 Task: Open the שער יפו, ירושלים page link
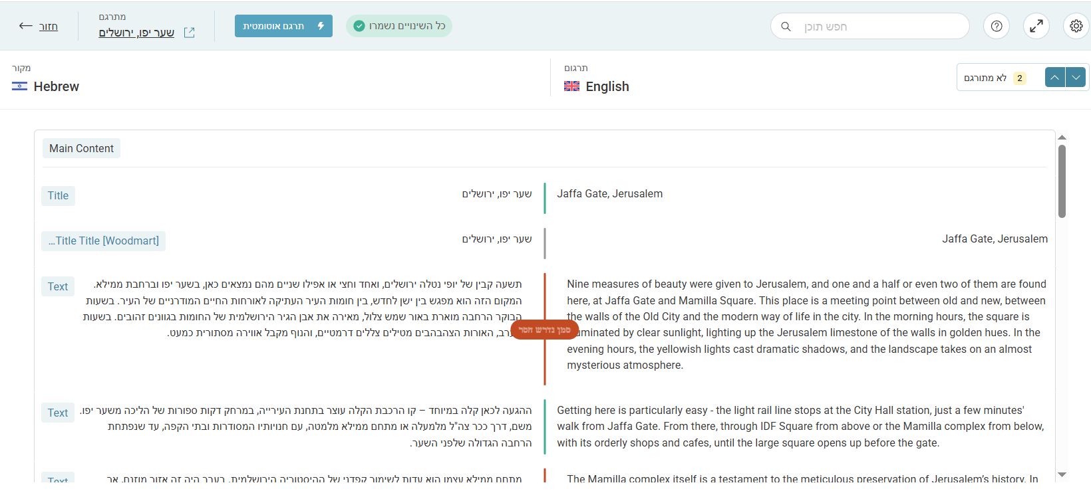pos(136,33)
